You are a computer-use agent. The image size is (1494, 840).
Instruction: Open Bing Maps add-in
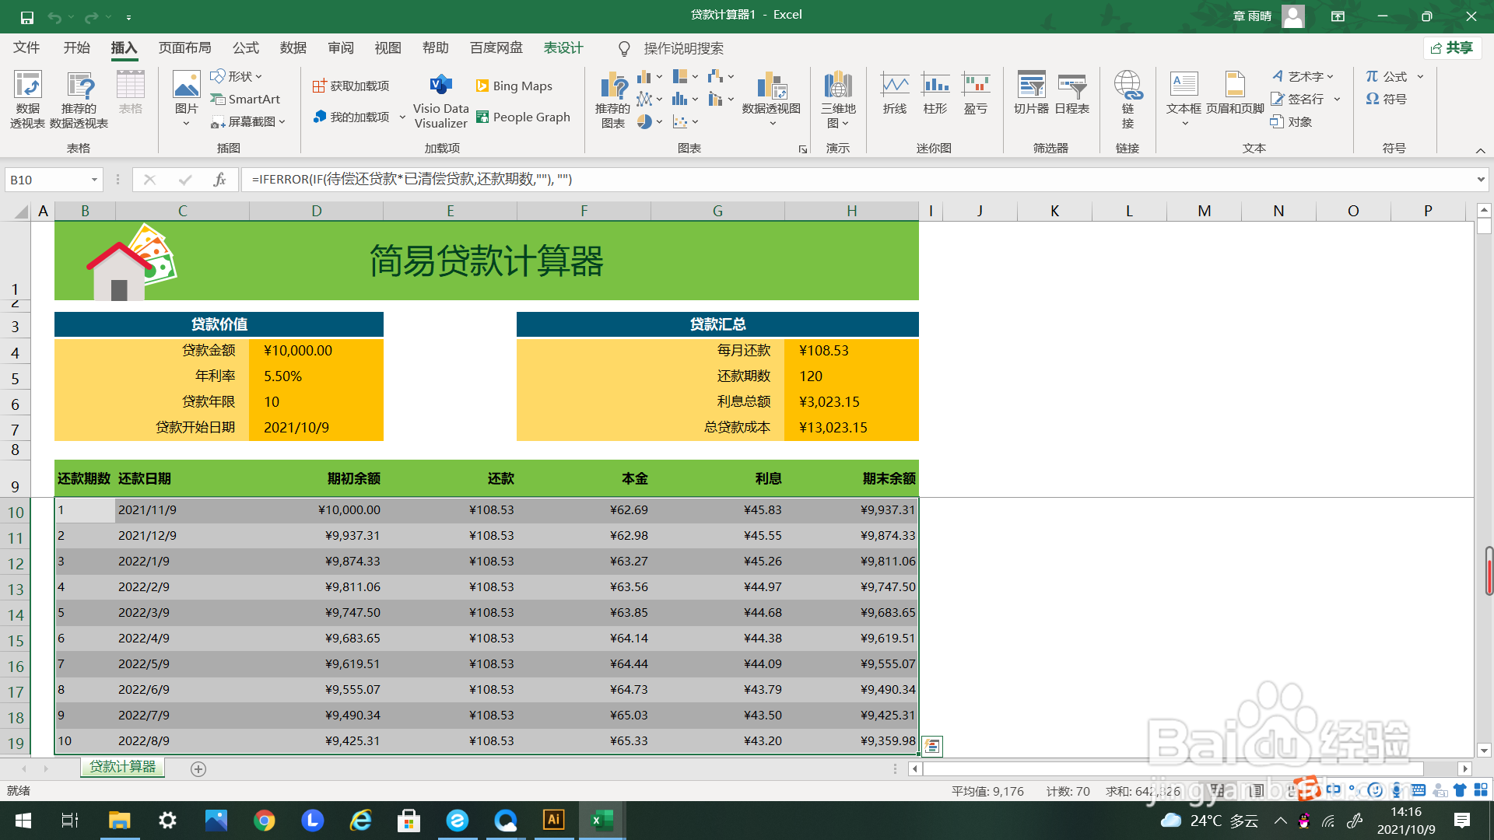tap(514, 86)
